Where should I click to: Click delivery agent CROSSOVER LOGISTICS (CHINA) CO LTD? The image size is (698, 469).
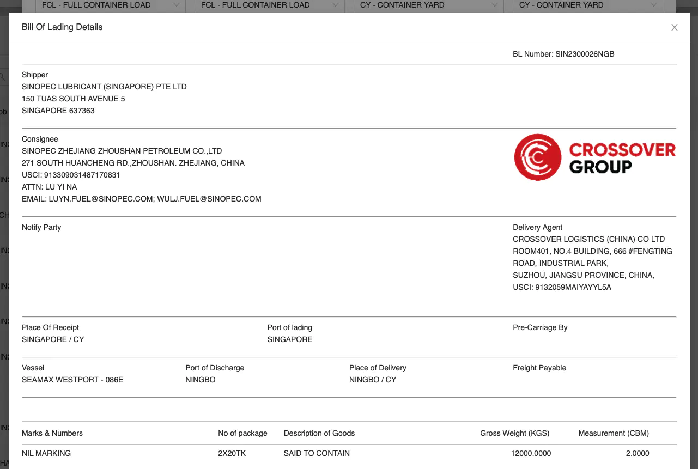[588, 239]
